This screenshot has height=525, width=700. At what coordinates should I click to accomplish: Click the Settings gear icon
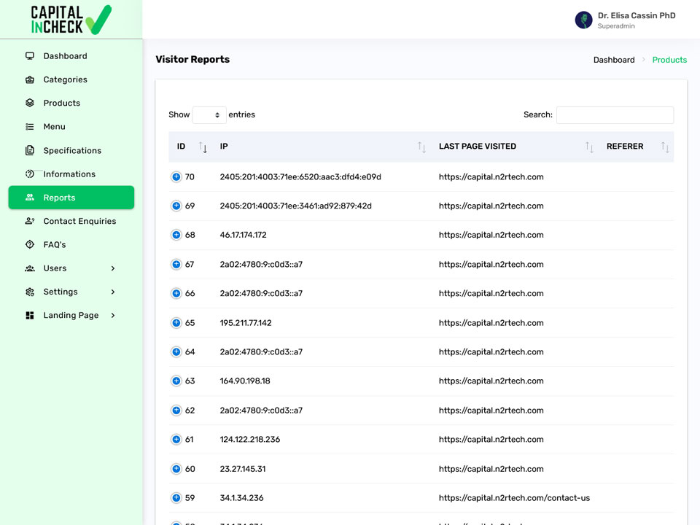(x=30, y=292)
